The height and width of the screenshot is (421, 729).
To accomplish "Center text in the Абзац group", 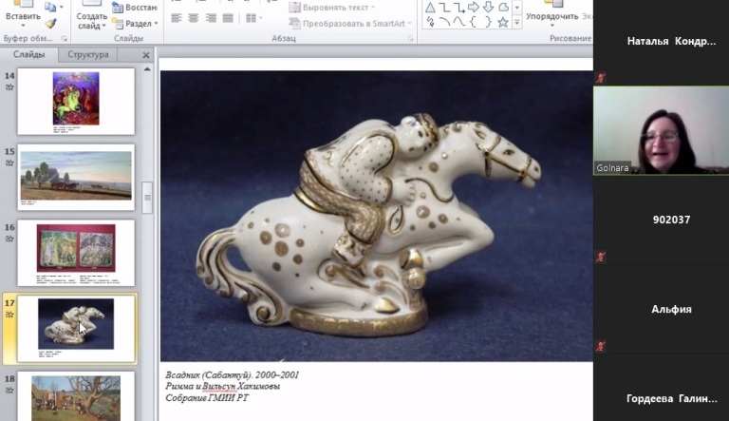I will tap(194, 18).
